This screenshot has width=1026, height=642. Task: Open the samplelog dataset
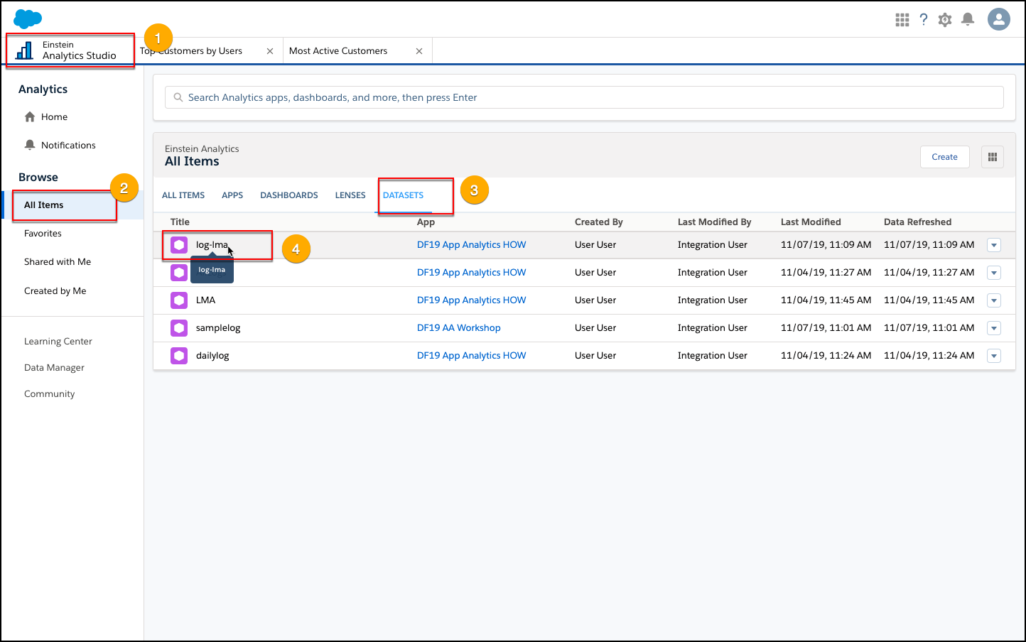click(218, 328)
